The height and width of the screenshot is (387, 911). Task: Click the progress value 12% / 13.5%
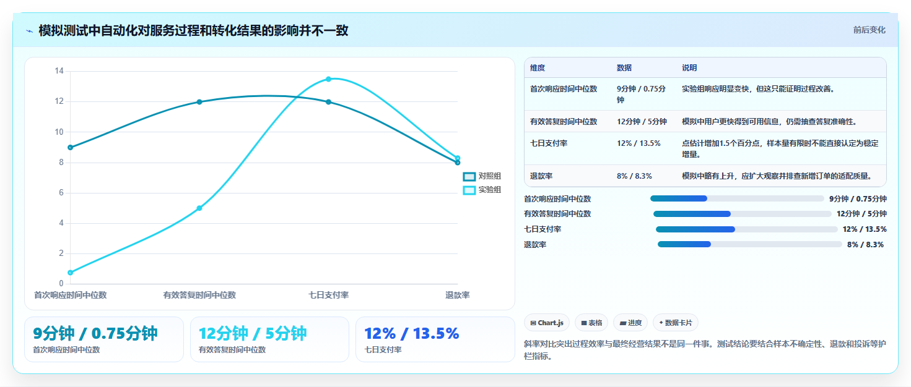(865, 229)
